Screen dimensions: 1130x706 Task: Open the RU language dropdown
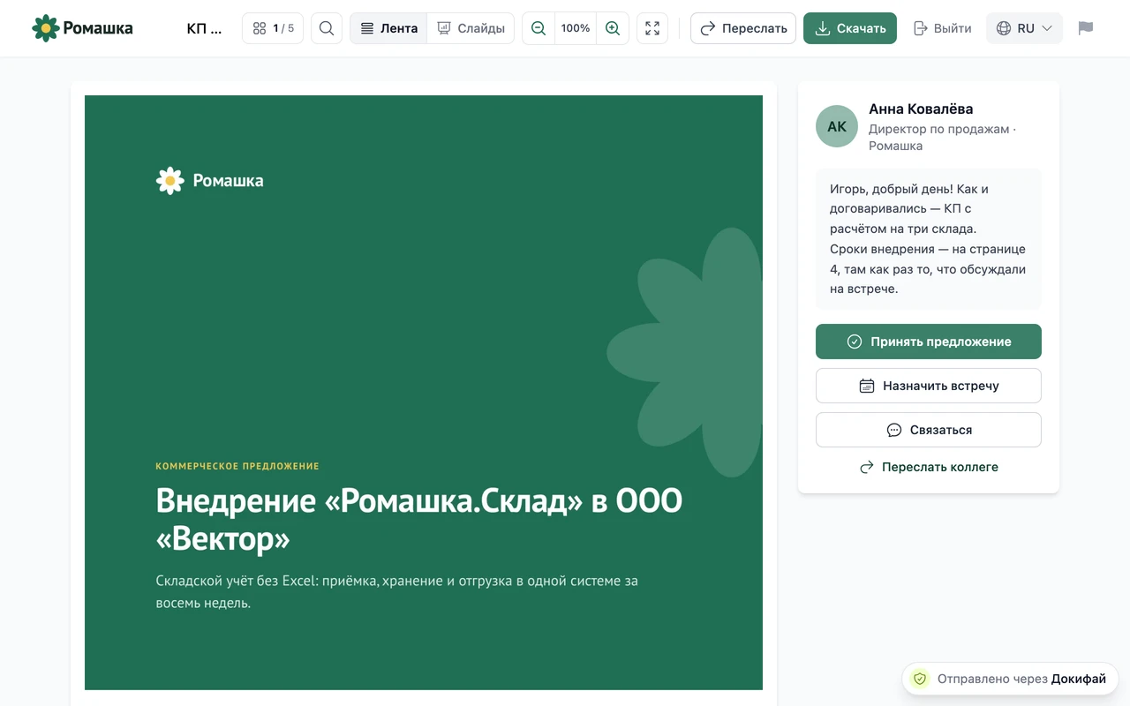(x=1024, y=28)
